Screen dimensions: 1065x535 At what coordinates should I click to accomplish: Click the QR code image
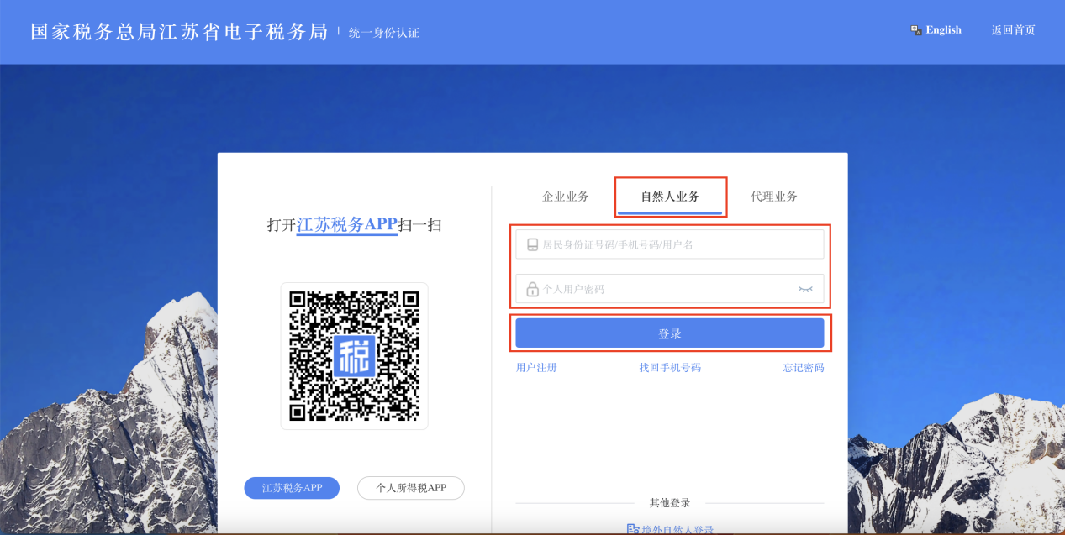pyautogui.click(x=354, y=356)
